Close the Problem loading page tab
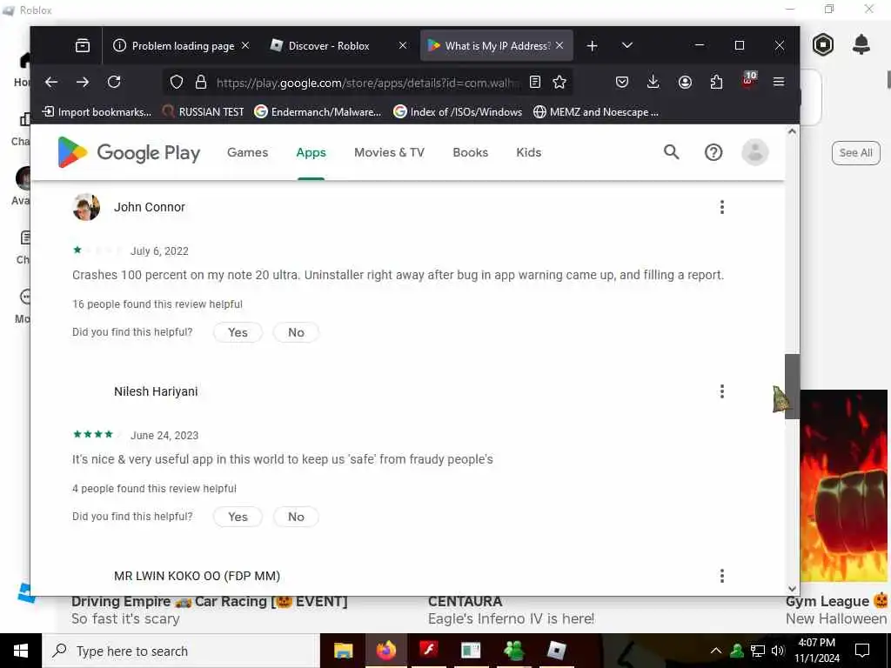The width and height of the screenshot is (891, 668). click(x=245, y=45)
